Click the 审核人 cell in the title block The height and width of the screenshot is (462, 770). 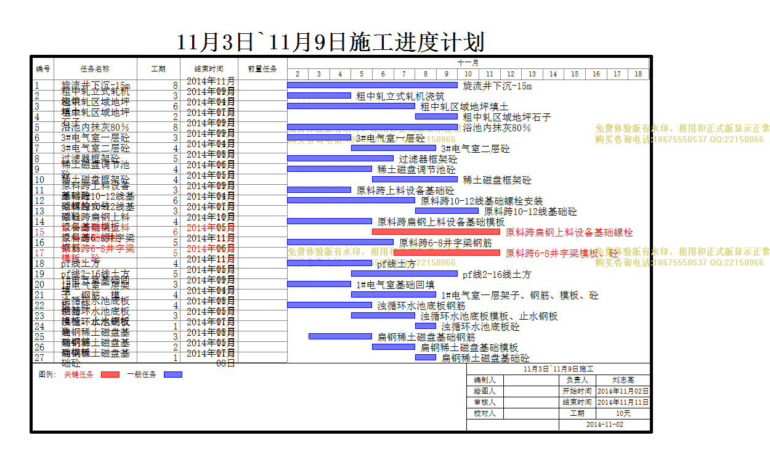(x=485, y=402)
